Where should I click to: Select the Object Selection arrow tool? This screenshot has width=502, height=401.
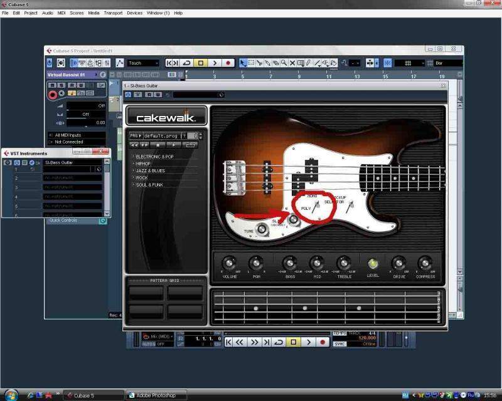point(243,63)
